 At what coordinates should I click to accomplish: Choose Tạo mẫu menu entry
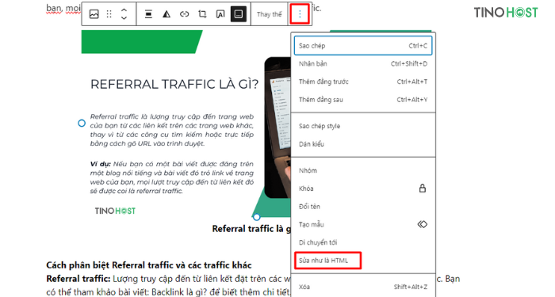coord(363,224)
